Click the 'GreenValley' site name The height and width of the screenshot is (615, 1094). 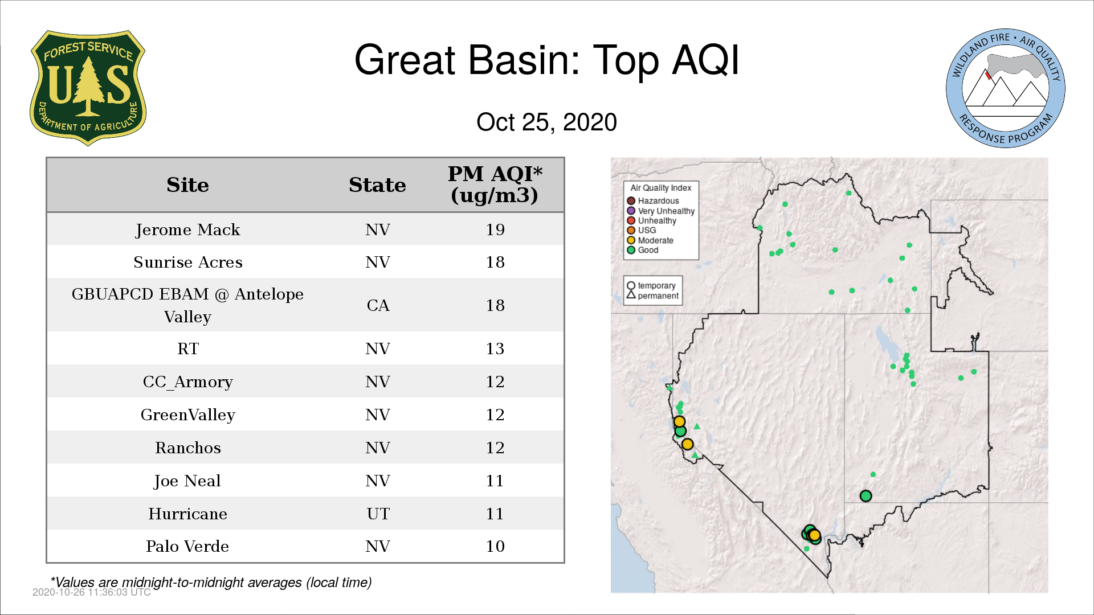(187, 415)
